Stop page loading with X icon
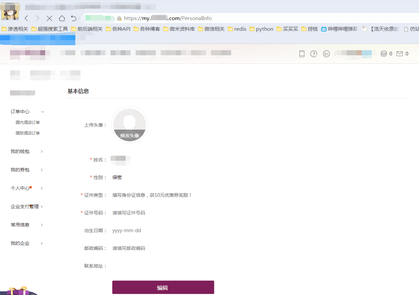Viewport: 419px width, 295px height. point(49,18)
